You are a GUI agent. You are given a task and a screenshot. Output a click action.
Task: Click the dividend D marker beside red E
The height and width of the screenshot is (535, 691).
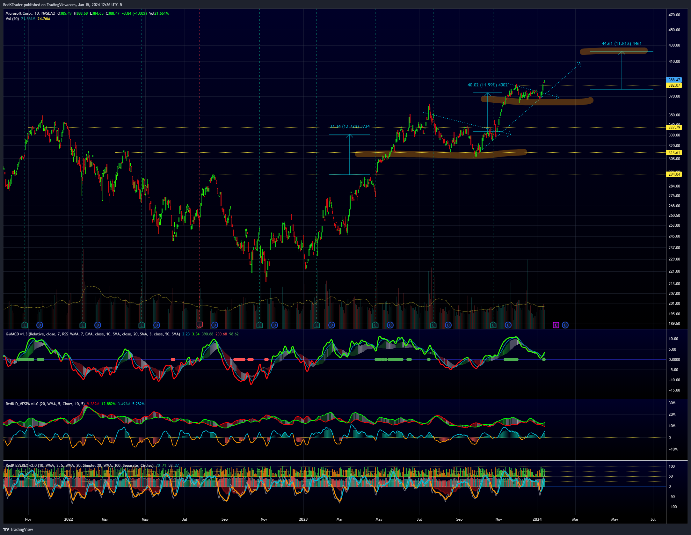pyautogui.click(x=215, y=325)
